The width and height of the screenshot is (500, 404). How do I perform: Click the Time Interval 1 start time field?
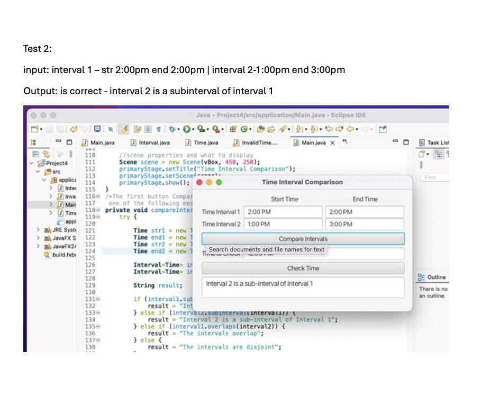point(283,212)
